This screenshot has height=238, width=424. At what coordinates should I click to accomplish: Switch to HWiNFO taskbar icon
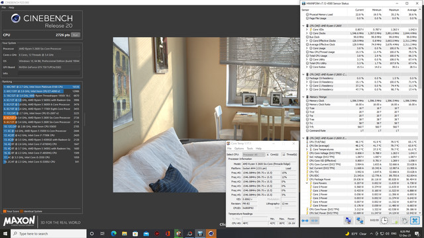pyautogui.click(x=200, y=233)
